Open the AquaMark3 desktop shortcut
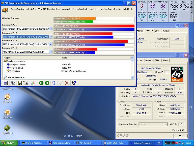Image resolution: width=194 pixels, height=146 pixels. pos(7,130)
